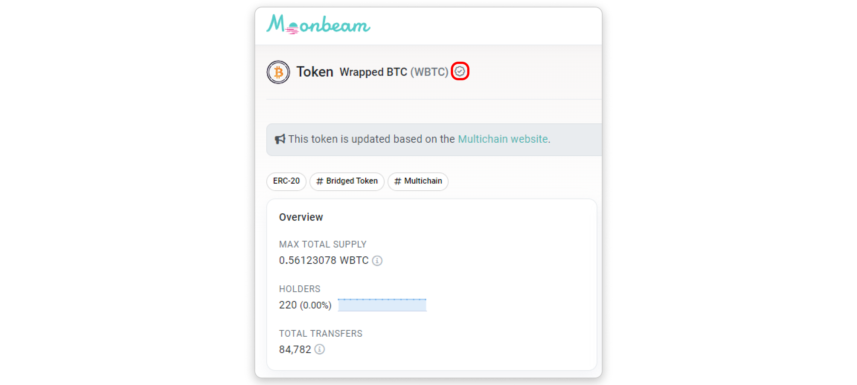
Task: Click the Token page heading
Action: click(315, 72)
